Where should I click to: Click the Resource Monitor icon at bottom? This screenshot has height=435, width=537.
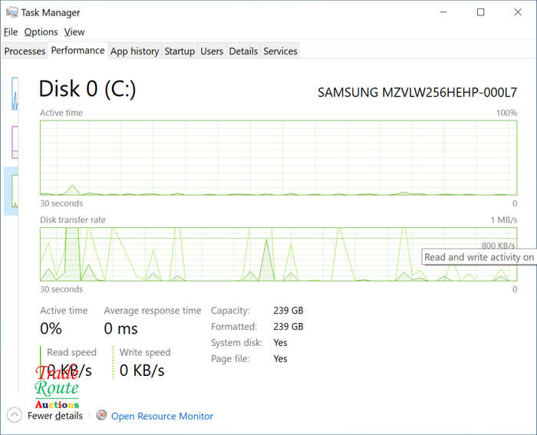(101, 415)
